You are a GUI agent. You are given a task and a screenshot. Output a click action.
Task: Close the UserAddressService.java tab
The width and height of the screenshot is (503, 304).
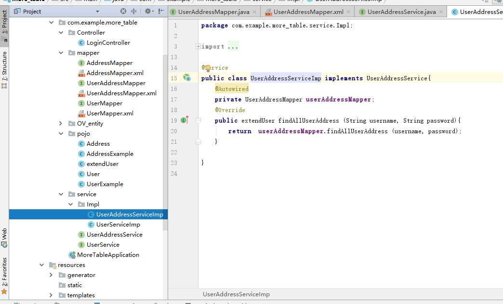click(x=441, y=12)
